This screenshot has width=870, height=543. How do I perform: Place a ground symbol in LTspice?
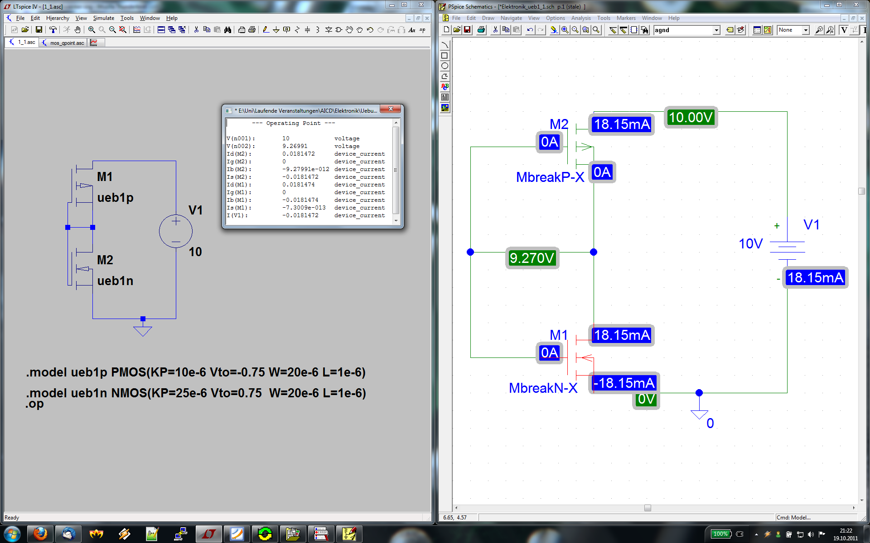point(276,29)
